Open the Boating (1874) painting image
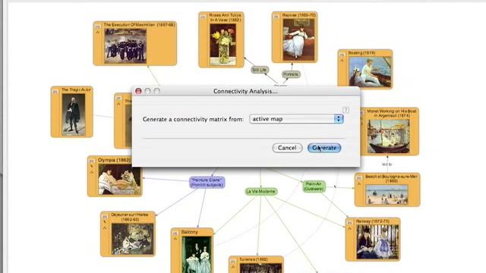Viewport: 486px width, 273px height. 370,72
